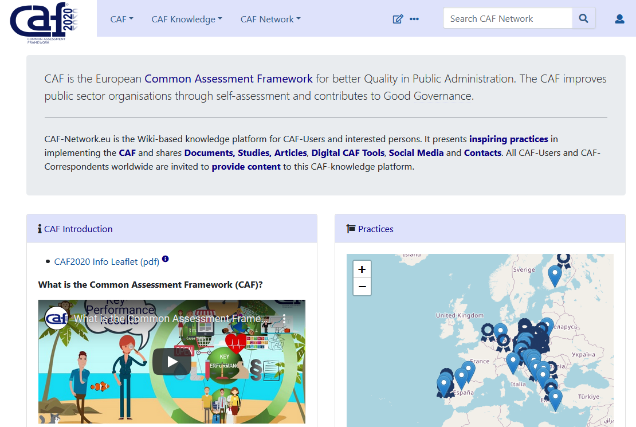Zoom out on the Practices map
Viewport: 636px width, 427px height.
(362, 287)
